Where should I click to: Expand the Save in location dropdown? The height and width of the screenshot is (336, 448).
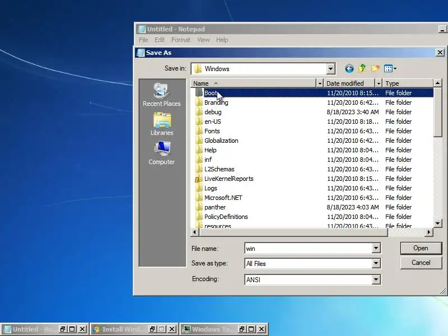pos(330,69)
